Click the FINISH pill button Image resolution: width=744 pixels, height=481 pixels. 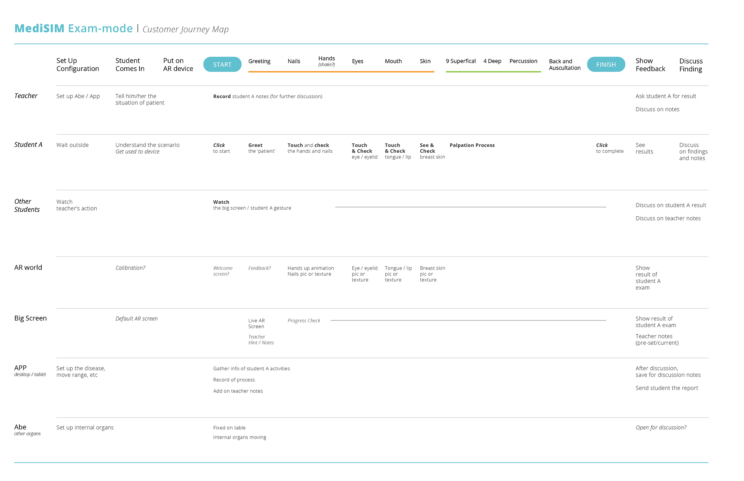point(606,65)
